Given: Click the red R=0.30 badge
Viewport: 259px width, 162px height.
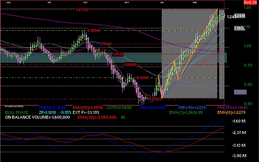Looking at the screenshot, I should (x=250, y=3).
